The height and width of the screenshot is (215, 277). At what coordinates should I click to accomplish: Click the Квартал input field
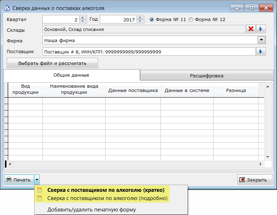61,19
